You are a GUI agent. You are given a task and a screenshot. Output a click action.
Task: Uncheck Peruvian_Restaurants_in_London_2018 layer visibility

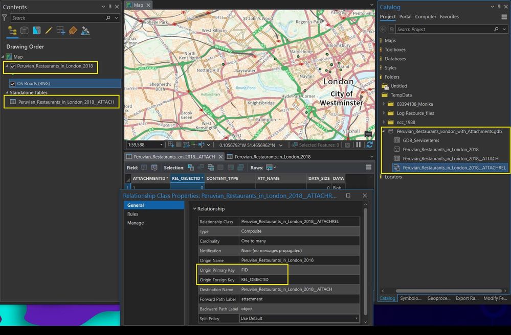tap(13, 66)
